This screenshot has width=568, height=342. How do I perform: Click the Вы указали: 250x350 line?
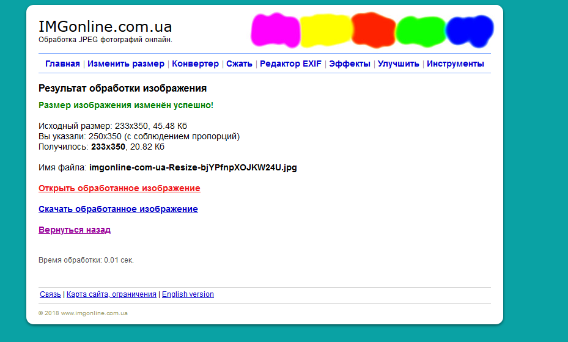coord(139,136)
